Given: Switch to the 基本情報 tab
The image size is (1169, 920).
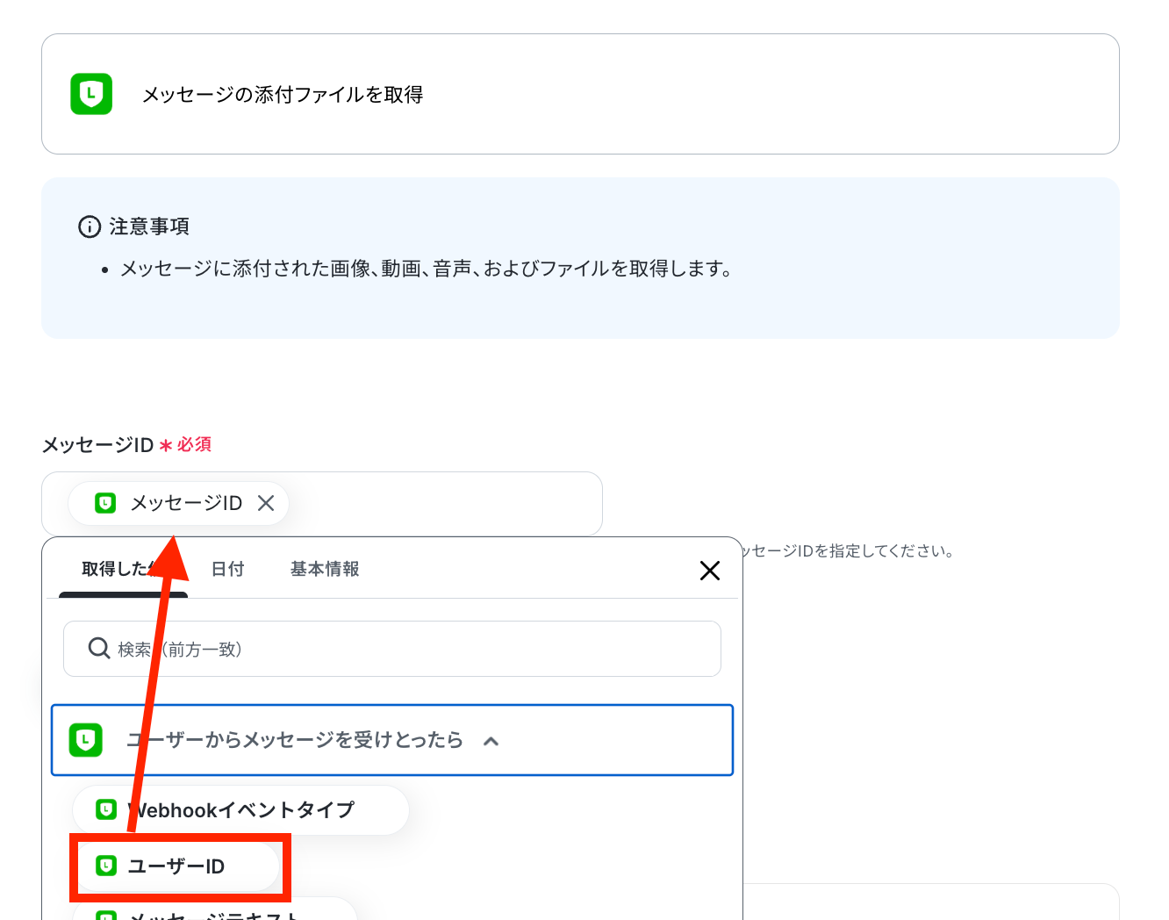Looking at the screenshot, I should (x=325, y=569).
